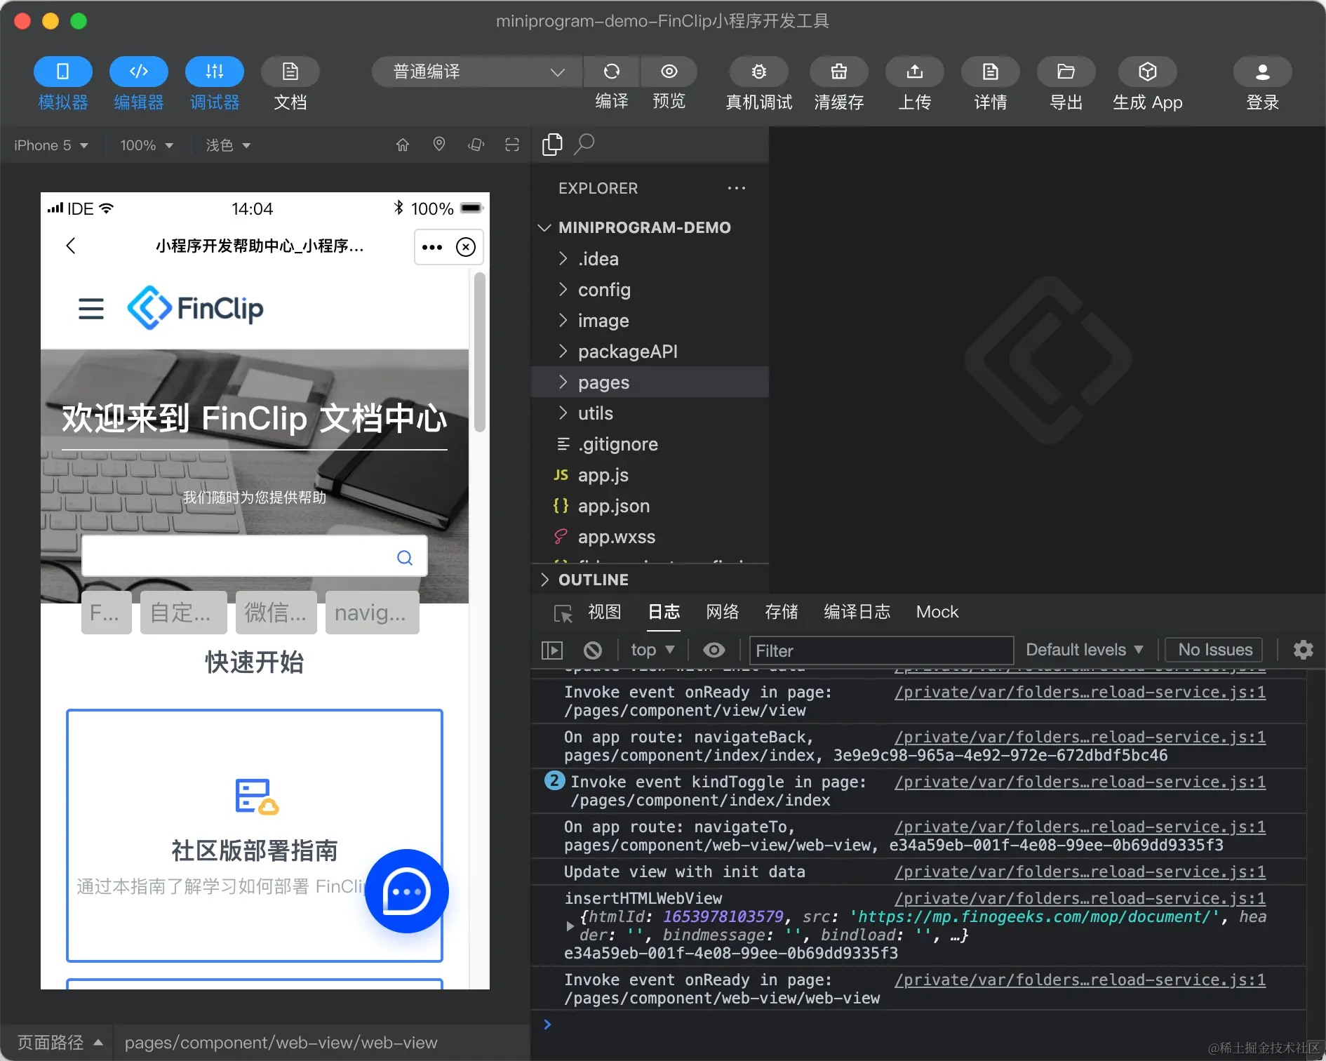Viewport: 1326px width, 1061px height.
Task: Close the mini program with the circled X
Action: coord(466,247)
